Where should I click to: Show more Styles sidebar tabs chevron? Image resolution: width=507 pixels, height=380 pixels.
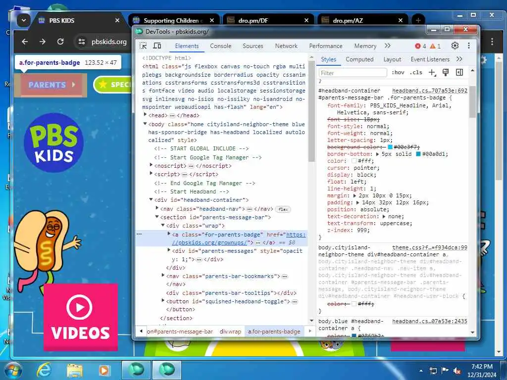pyautogui.click(x=459, y=59)
